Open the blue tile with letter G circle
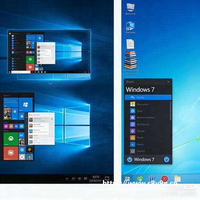Viewport: 200px width, 200px height. [22, 150]
